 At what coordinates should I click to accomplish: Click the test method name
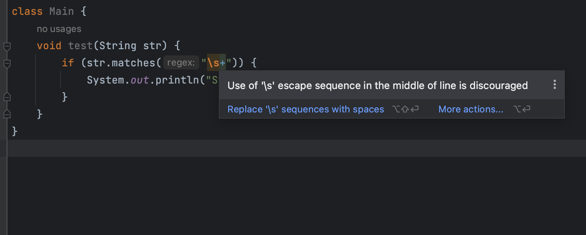(x=80, y=46)
